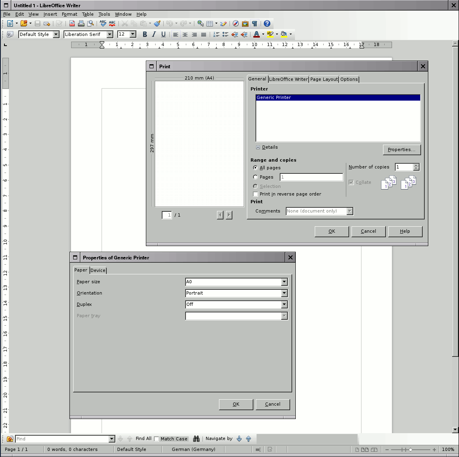This screenshot has height=457, width=459.
Task: Open the Liberation Serif font name dropdown
Action: pyautogui.click(x=110, y=34)
